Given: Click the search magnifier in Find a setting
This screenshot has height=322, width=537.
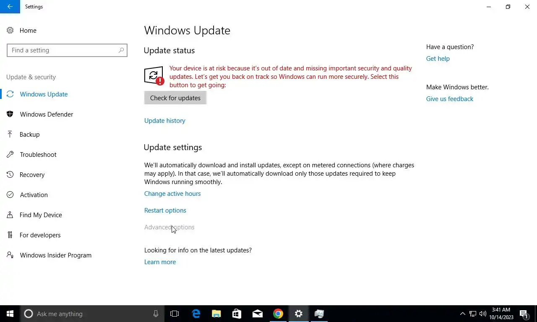Looking at the screenshot, I should (121, 50).
